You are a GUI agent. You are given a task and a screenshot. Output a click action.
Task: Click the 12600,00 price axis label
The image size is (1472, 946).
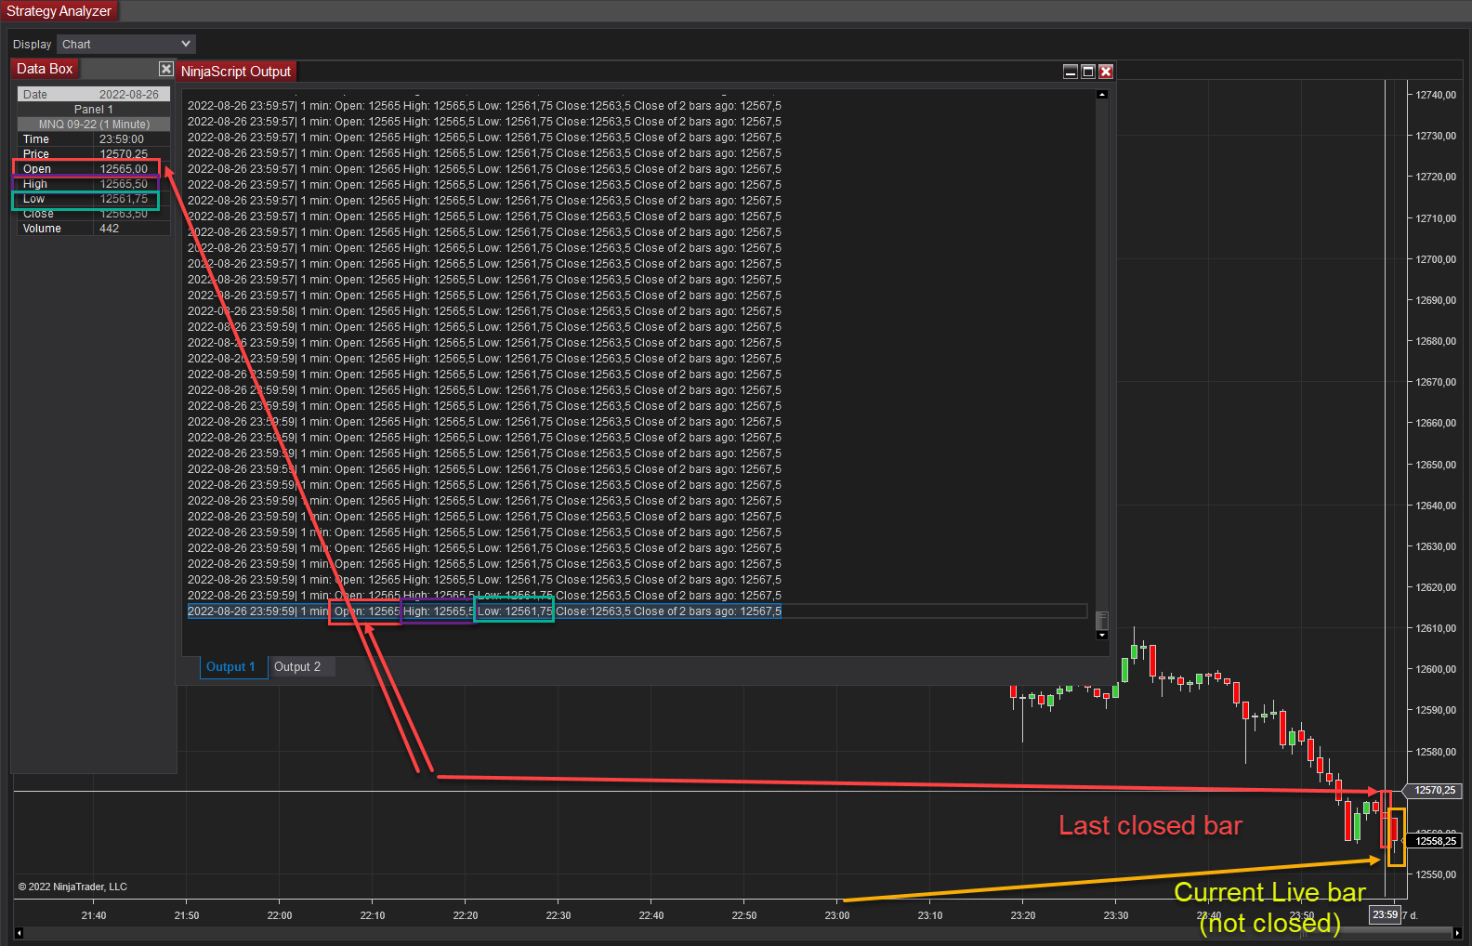[x=1436, y=669]
